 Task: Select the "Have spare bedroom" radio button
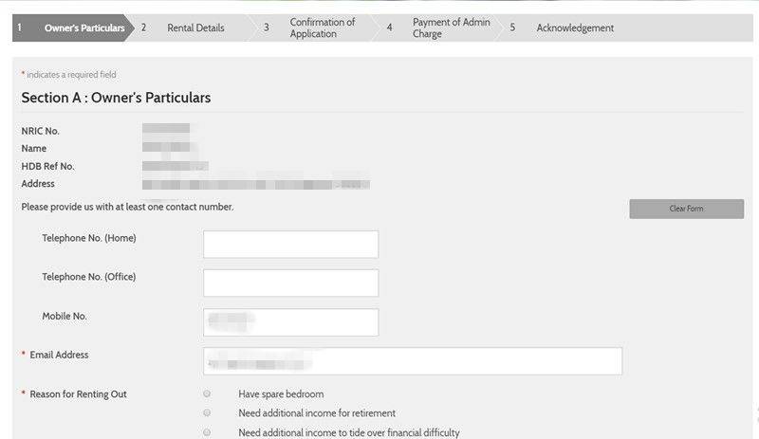coord(207,393)
